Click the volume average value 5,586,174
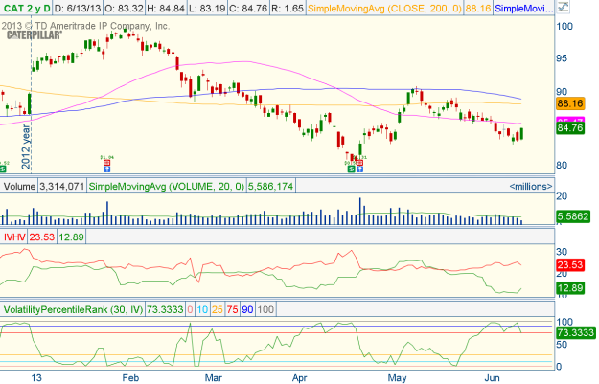The image size is (599, 384). coord(271,187)
